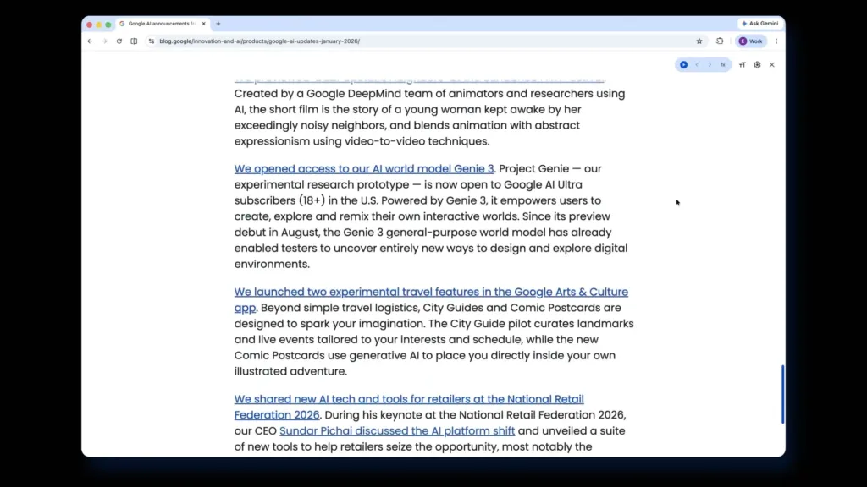This screenshot has height=487, width=867.
Task: Skip to the next paragraph with the forward arrow
Action: coord(710,64)
